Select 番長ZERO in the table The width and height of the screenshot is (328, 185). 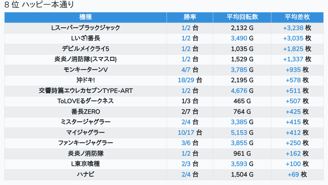[85, 112]
